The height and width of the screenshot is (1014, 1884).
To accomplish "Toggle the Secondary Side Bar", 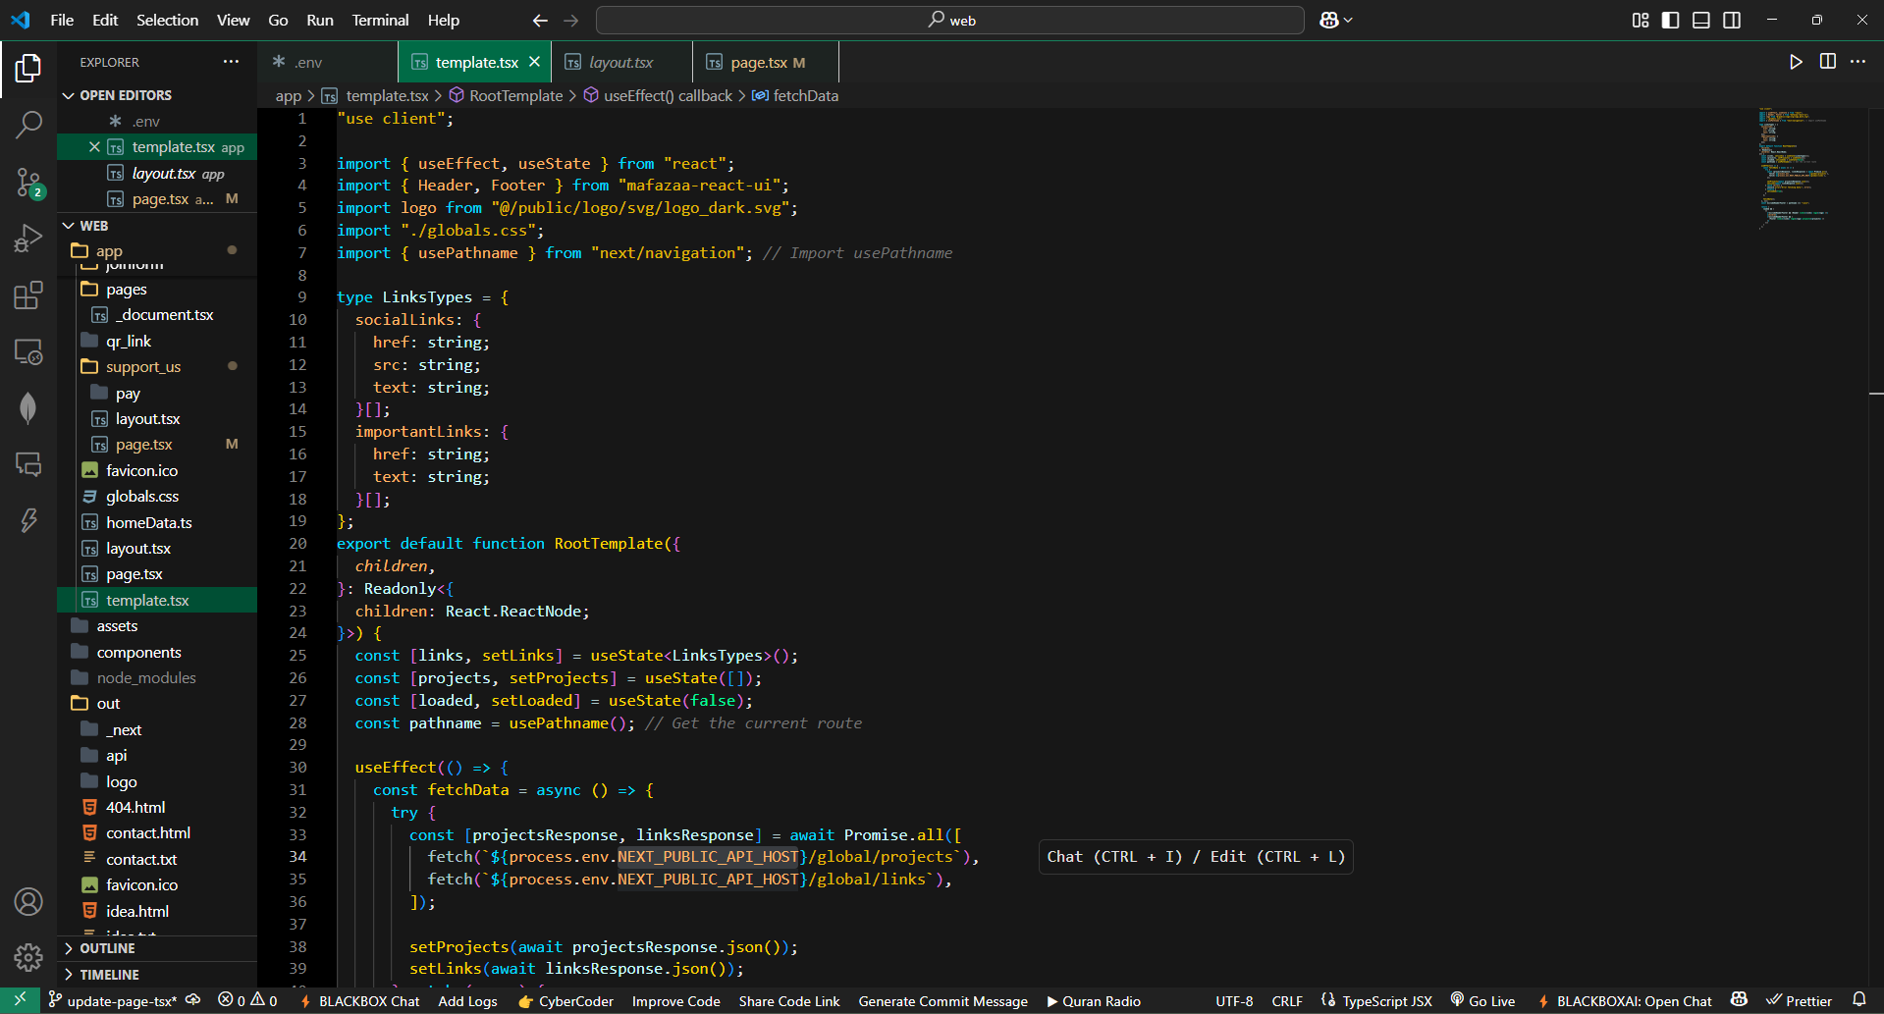I will click(1732, 21).
